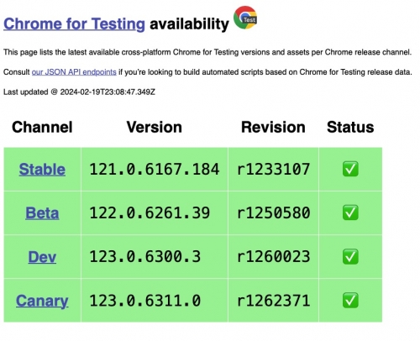Click the Version column header
This screenshot has height=341, width=420.
155,127
